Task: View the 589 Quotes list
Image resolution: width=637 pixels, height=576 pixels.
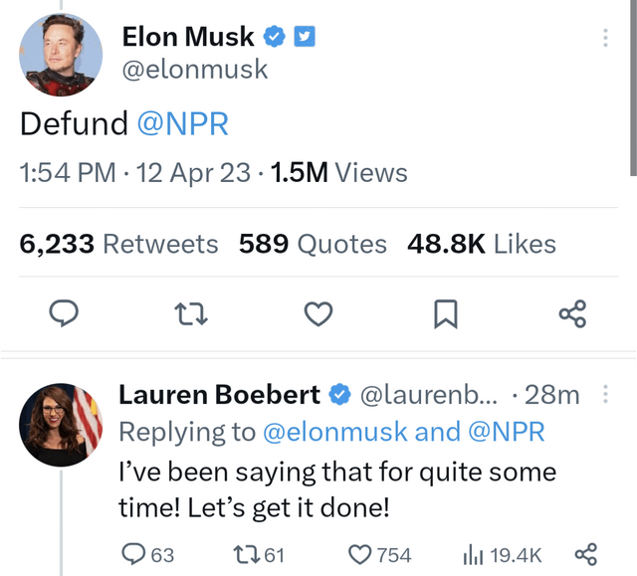Action: coord(313,244)
